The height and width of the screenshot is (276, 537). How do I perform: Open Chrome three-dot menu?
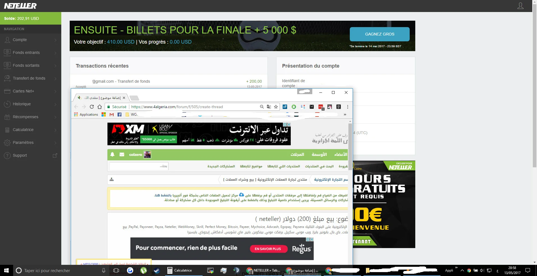click(x=348, y=107)
